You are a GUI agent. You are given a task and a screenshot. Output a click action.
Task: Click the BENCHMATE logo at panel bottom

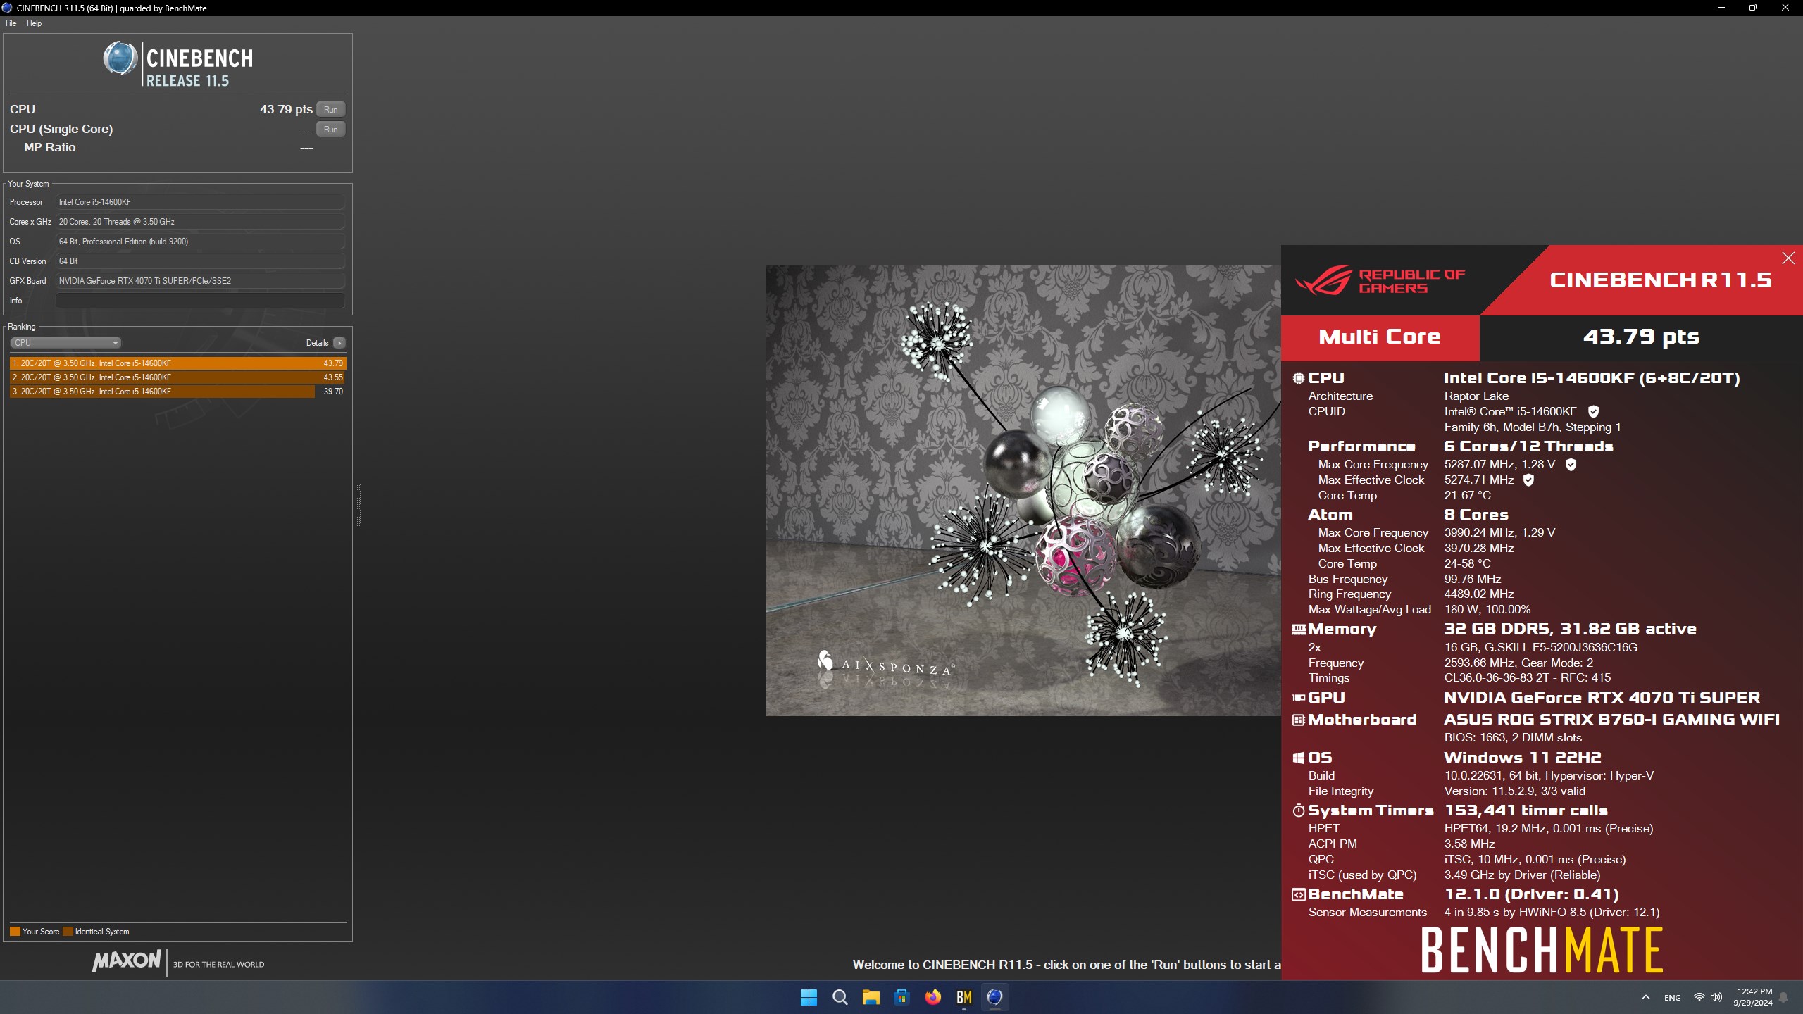(1542, 950)
